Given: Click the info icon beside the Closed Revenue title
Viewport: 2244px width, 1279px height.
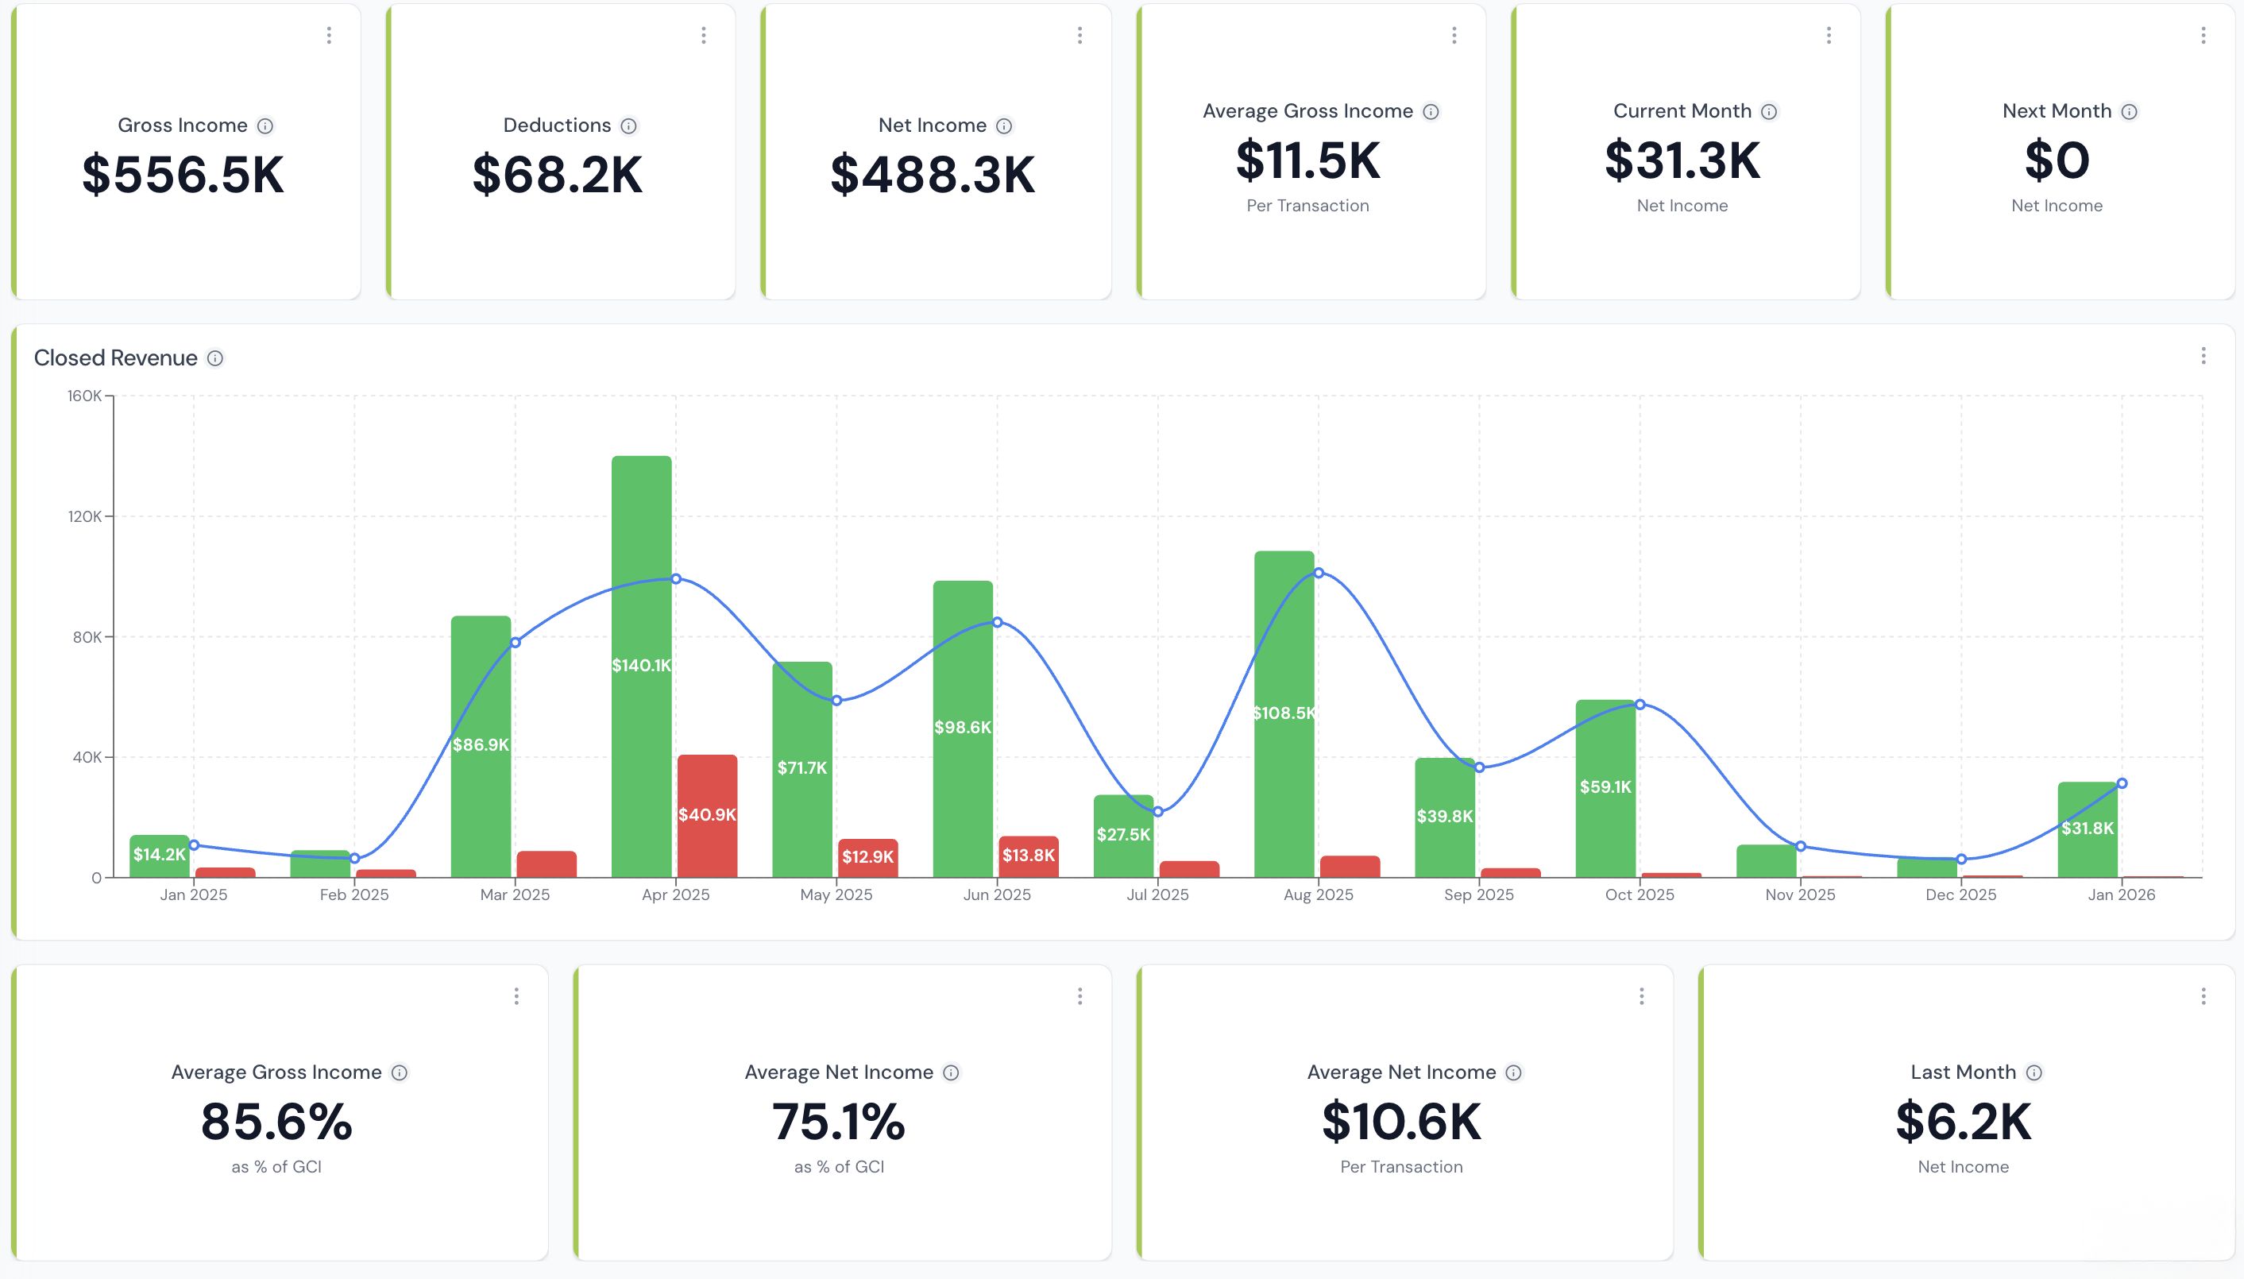Looking at the screenshot, I should [x=214, y=358].
